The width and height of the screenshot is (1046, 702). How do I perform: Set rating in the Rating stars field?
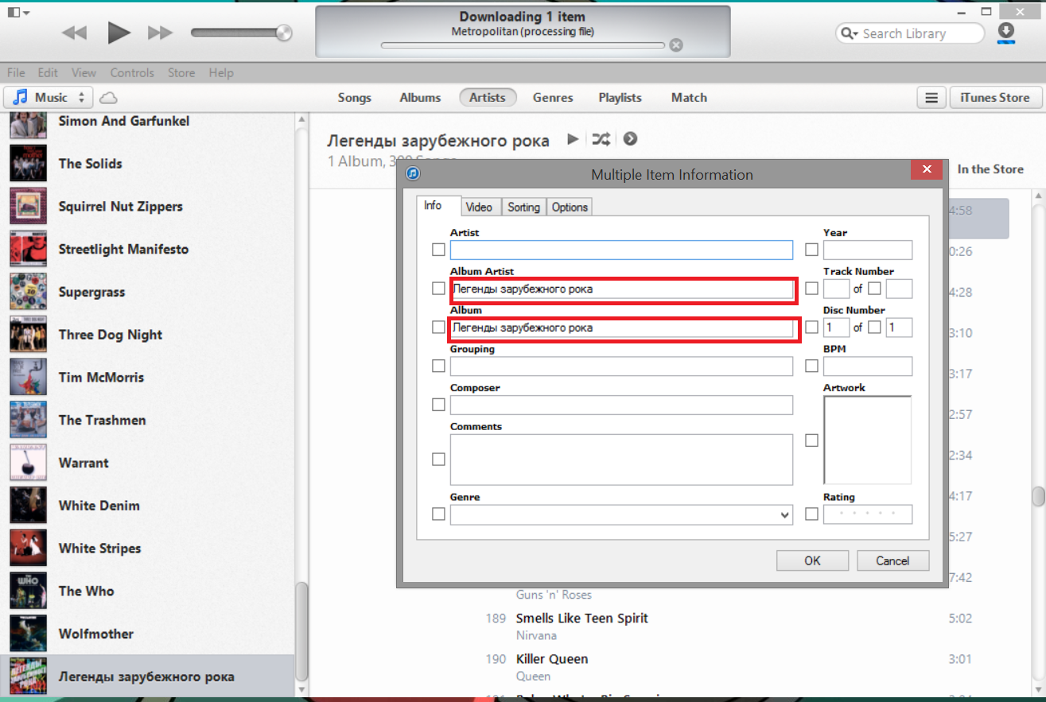click(x=868, y=514)
